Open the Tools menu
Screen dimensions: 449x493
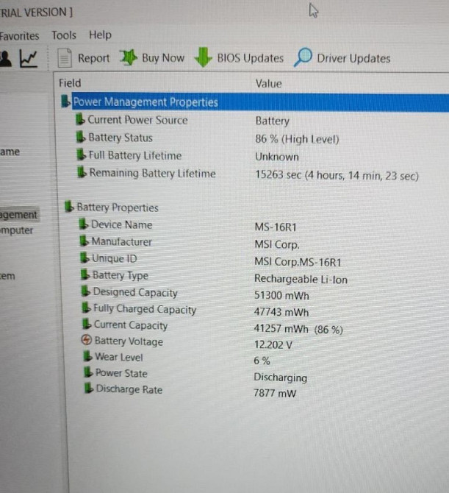pyautogui.click(x=64, y=35)
